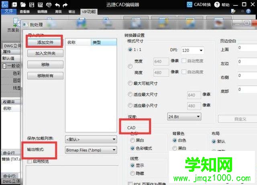Screen dimensions: 257x185
Task: Redo the last action
Action: coord(65,5)
